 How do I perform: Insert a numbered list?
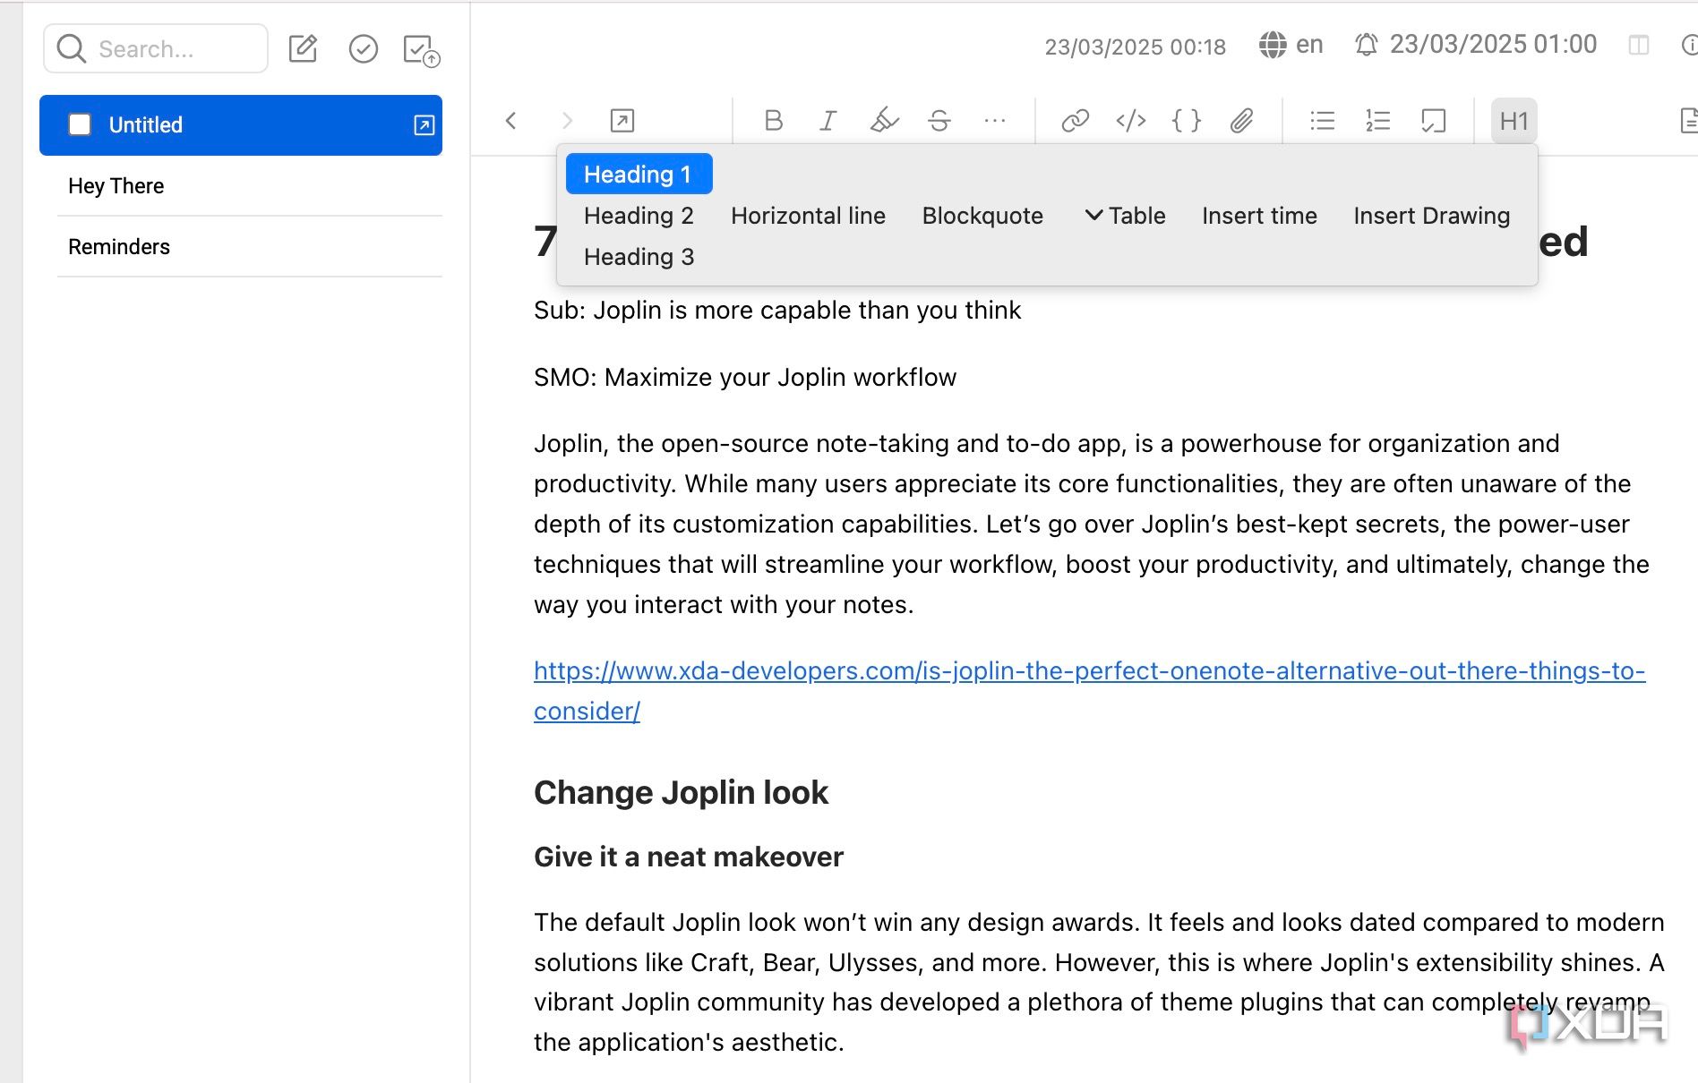[1377, 120]
